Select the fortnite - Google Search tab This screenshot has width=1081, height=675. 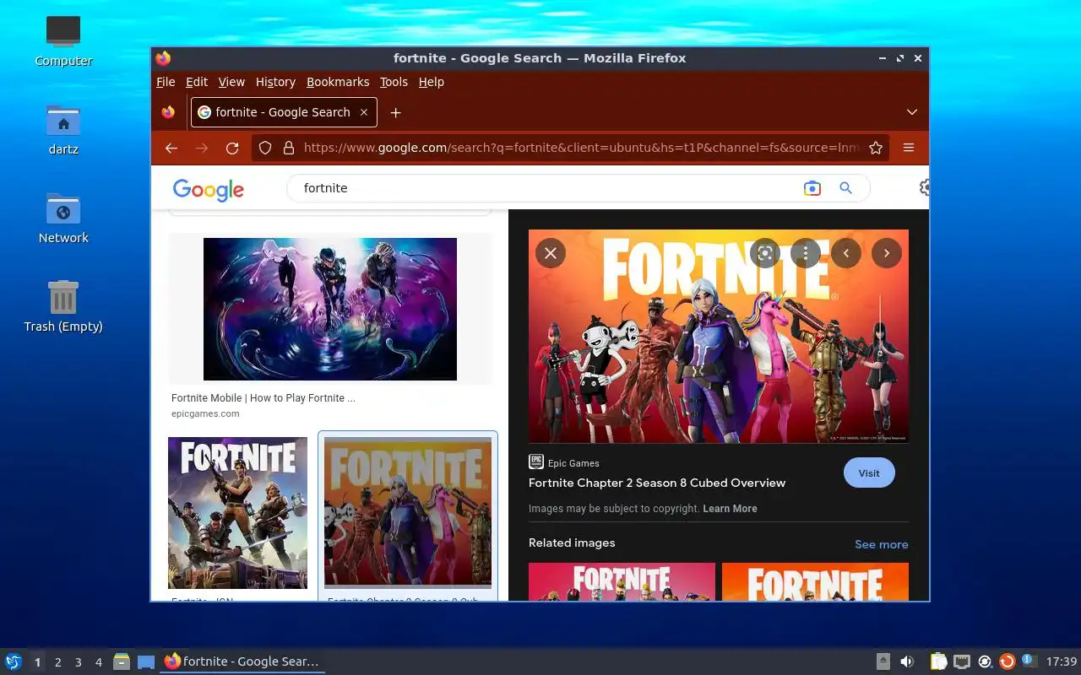point(284,112)
